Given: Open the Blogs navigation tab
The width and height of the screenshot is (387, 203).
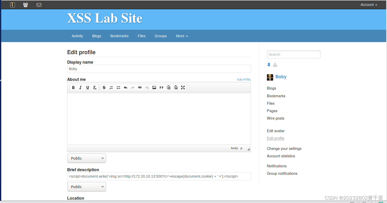Looking at the screenshot, I should 97,36.
